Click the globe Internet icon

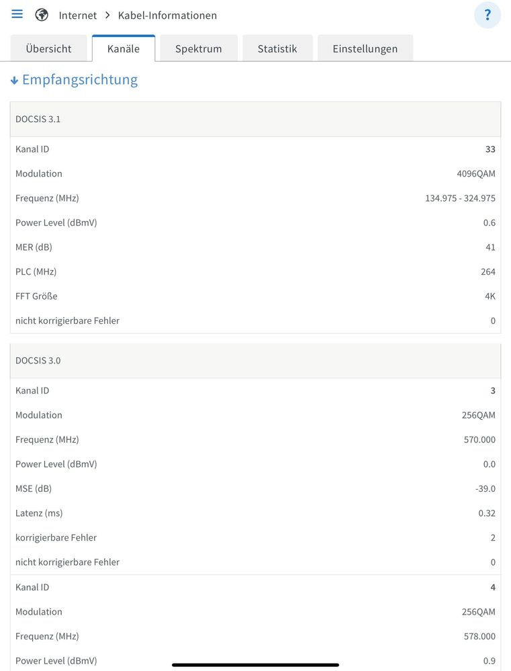(42, 15)
